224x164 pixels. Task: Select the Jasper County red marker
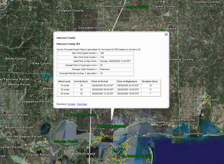pos(137,3)
